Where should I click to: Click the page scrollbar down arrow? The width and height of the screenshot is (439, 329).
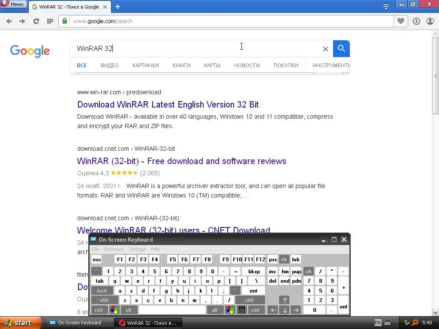[436, 312]
